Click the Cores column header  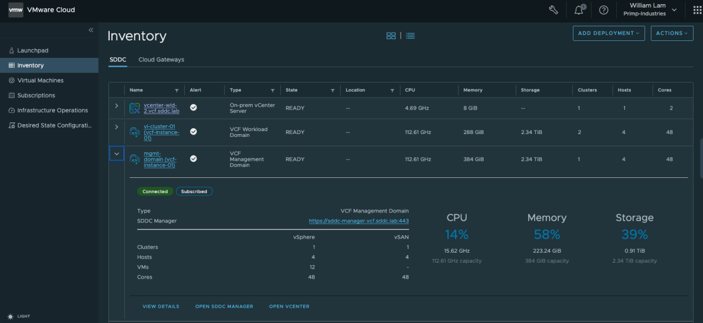(664, 90)
